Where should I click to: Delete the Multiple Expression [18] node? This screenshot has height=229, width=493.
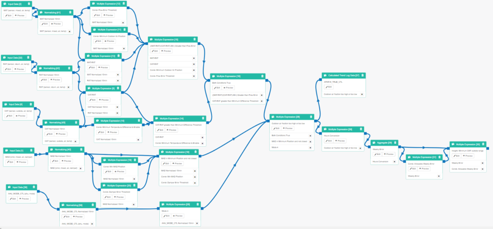coord(196,152)
